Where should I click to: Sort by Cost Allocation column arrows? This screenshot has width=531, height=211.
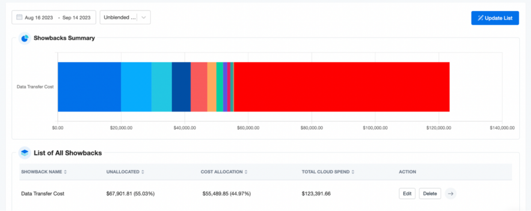tap(246, 172)
